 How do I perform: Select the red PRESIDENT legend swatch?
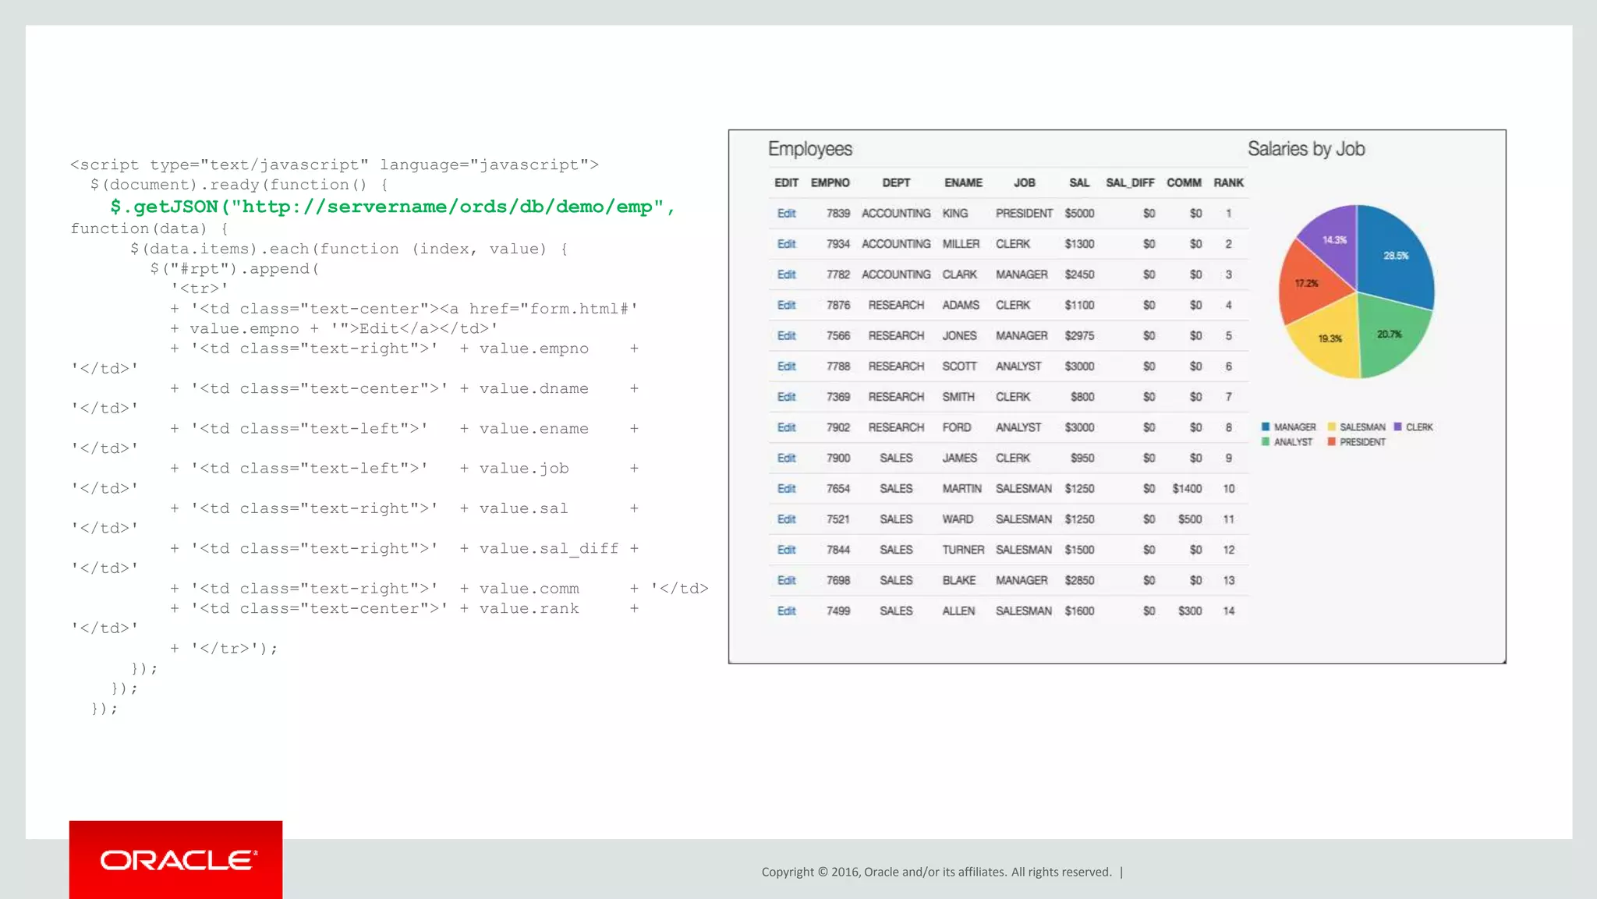1332,442
